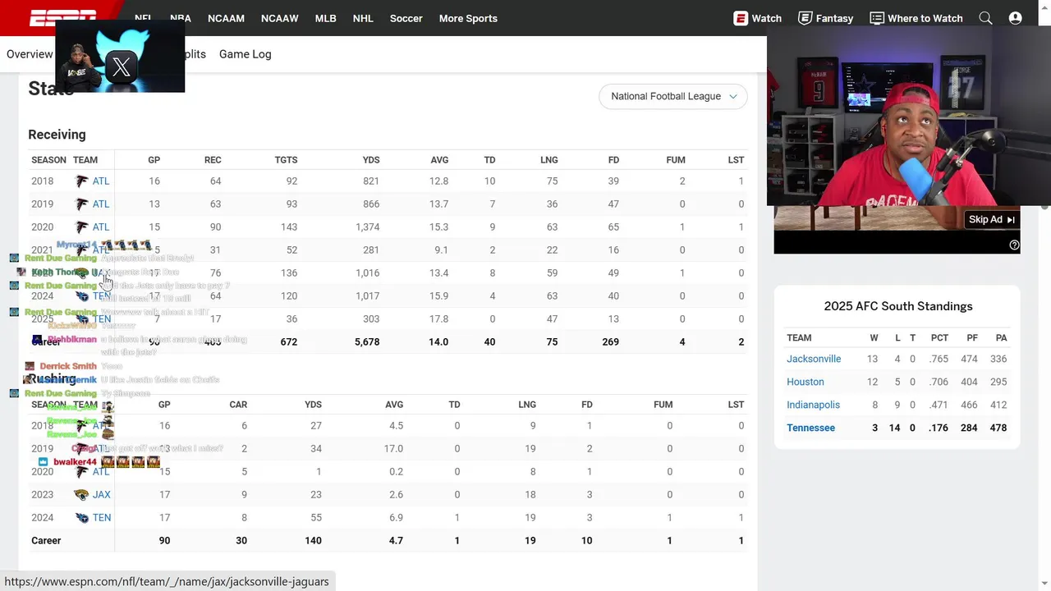Open Jacksonville in AFC South standings
The image size is (1051, 591).
tap(814, 359)
